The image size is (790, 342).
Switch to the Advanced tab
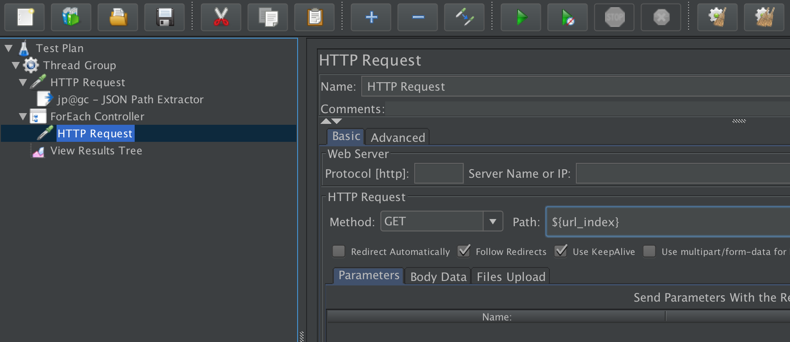click(x=398, y=137)
